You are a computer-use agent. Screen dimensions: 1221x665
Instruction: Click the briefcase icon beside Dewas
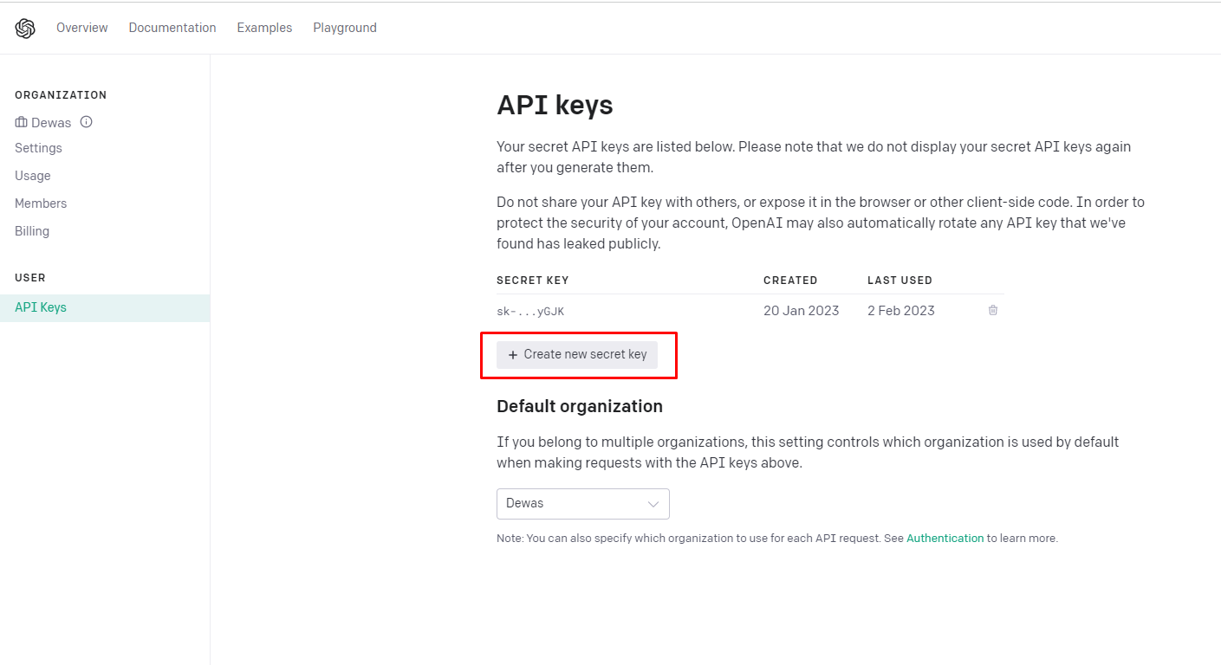[22, 122]
